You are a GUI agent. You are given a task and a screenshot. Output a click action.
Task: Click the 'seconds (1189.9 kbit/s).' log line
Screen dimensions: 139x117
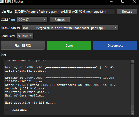click(x=26, y=88)
